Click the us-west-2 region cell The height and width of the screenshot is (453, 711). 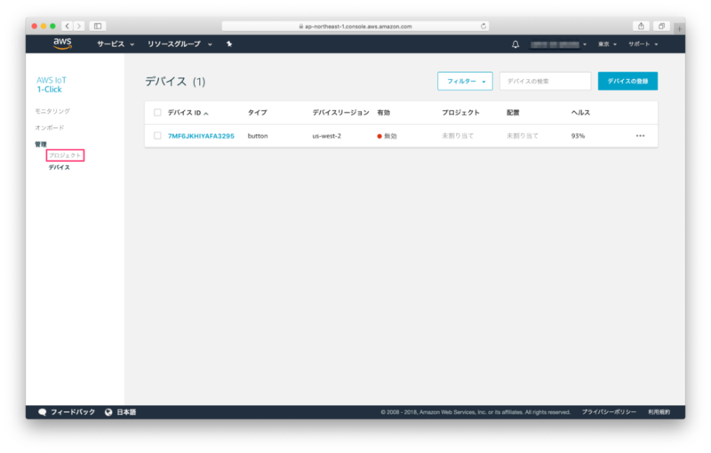pyautogui.click(x=326, y=136)
